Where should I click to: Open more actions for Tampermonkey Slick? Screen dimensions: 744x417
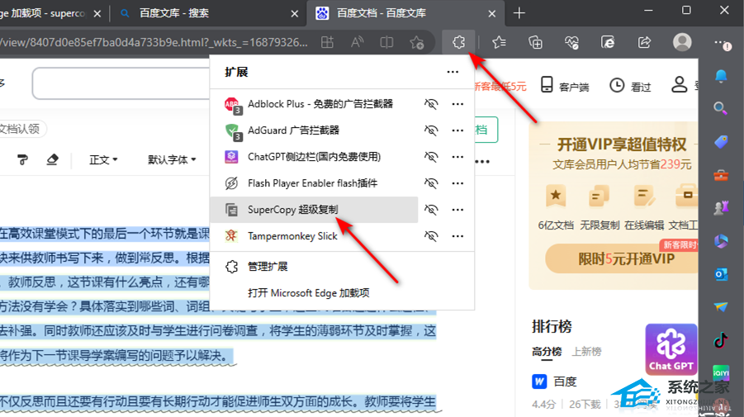457,236
